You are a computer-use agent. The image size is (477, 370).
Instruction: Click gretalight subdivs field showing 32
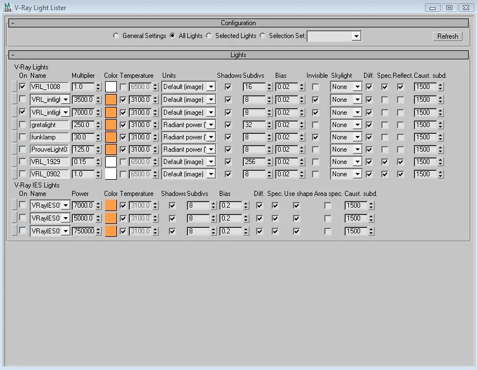[254, 125]
